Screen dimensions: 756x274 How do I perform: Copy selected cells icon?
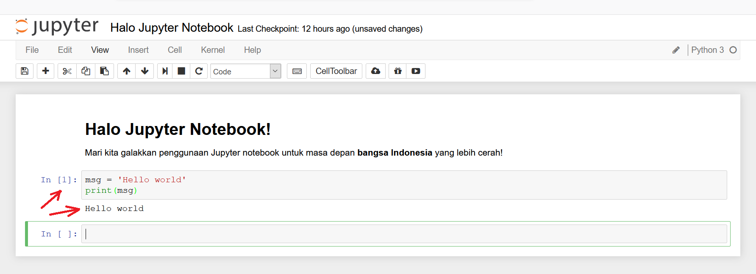pos(86,71)
